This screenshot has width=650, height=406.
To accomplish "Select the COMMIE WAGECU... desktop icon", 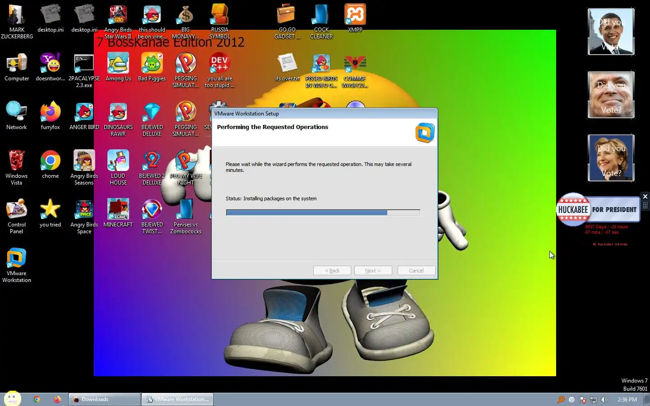I will click(x=355, y=70).
